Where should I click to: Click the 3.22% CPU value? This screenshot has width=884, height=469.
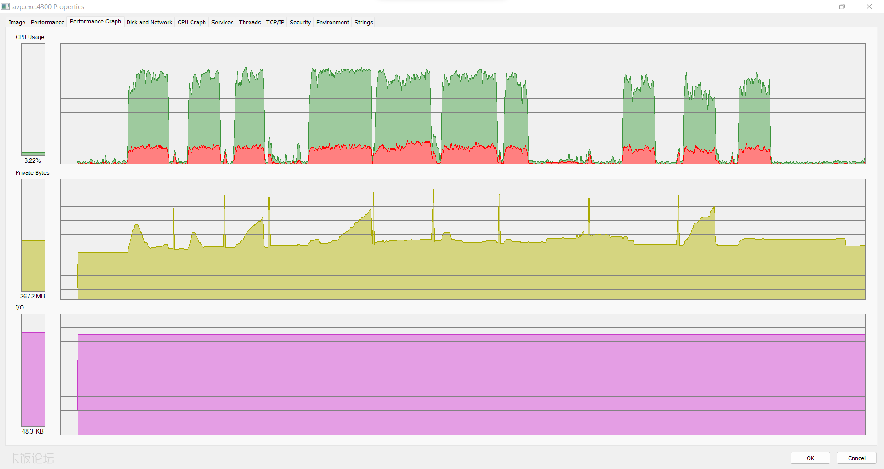[x=33, y=160]
